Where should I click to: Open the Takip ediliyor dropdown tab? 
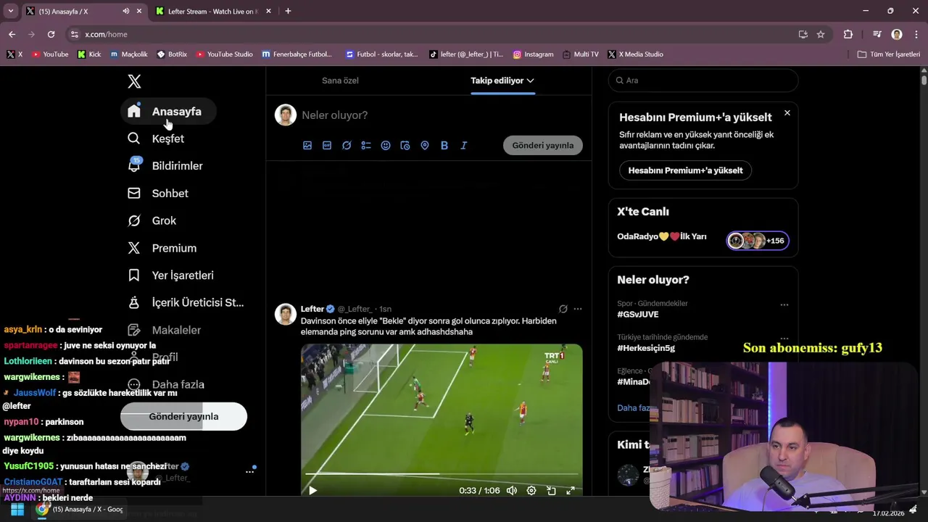[x=502, y=80]
